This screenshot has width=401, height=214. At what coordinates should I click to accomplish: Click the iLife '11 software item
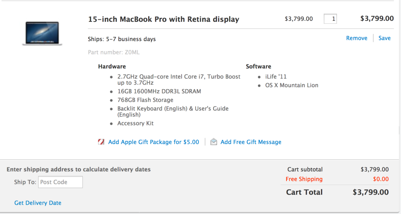[x=276, y=77]
